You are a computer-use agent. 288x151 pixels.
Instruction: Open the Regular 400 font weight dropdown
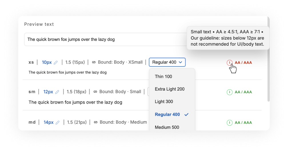coord(167,62)
